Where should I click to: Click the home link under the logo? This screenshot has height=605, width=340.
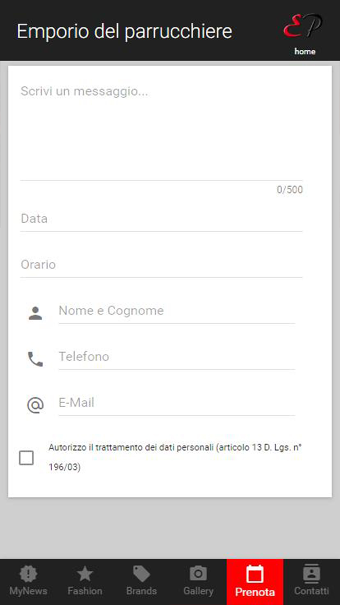click(305, 51)
